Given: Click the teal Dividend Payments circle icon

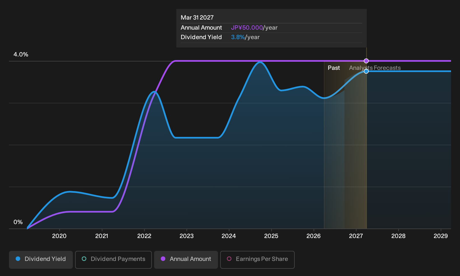Looking at the screenshot, I should click(84, 259).
